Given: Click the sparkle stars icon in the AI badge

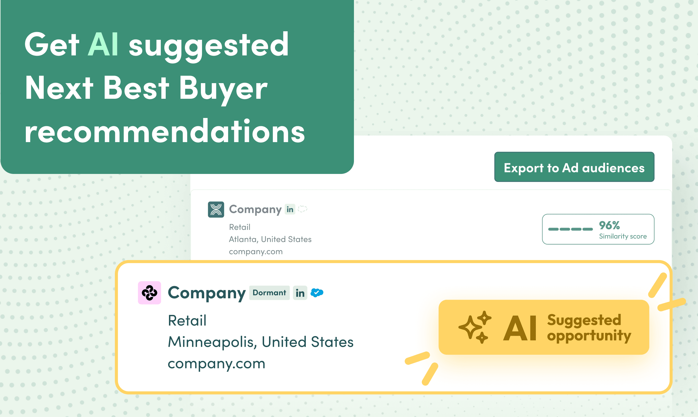Looking at the screenshot, I should [475, 327].
